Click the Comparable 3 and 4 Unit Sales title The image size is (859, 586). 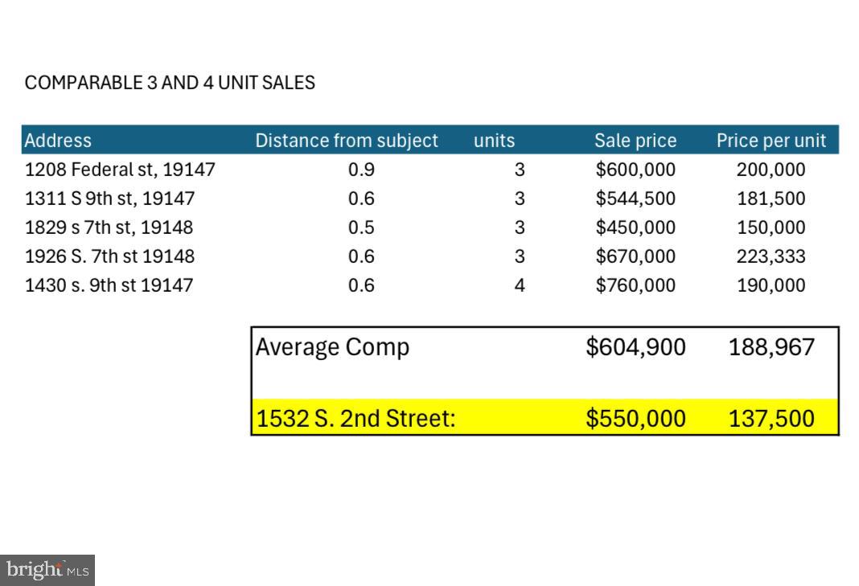170,83
